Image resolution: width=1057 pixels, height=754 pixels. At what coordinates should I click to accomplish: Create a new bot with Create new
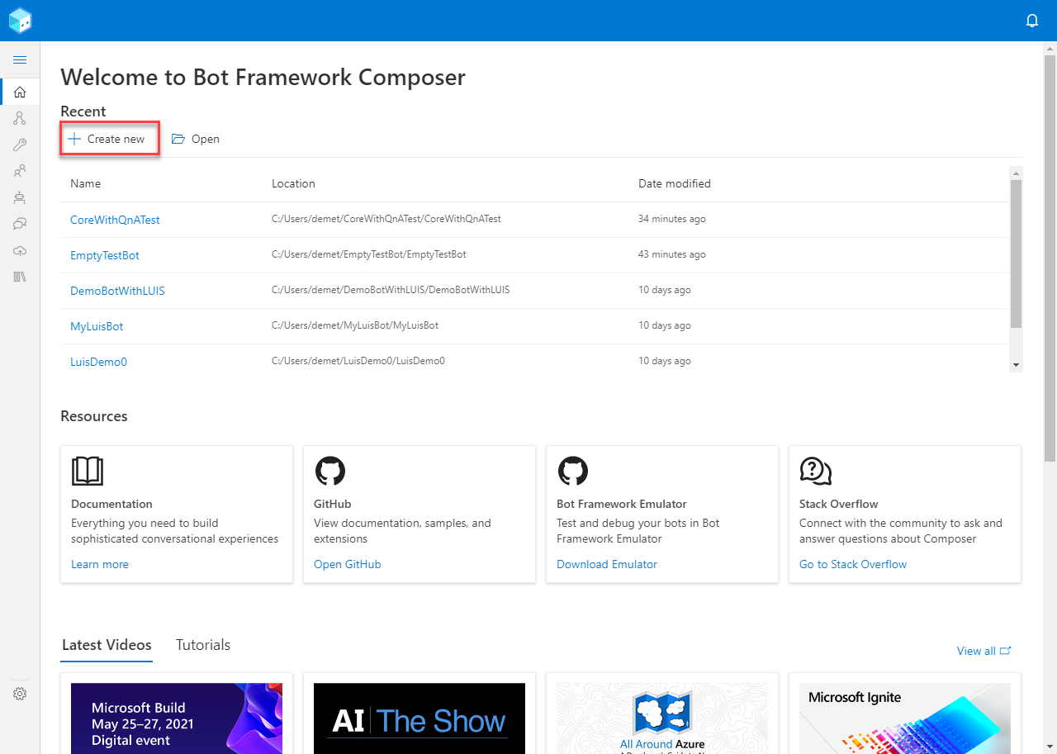point(109,139)
